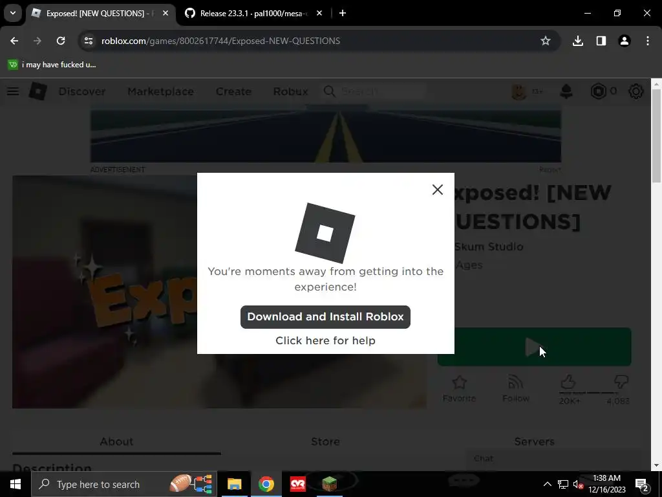Open Chrome profile menu
Viewport: 662px width, 497px height.
[624, 41]
